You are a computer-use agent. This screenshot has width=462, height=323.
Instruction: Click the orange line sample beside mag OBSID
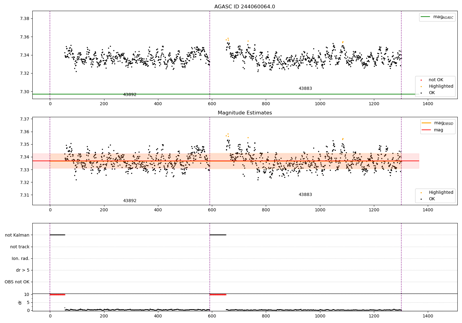pyautogui.click(x=427, y=123)
